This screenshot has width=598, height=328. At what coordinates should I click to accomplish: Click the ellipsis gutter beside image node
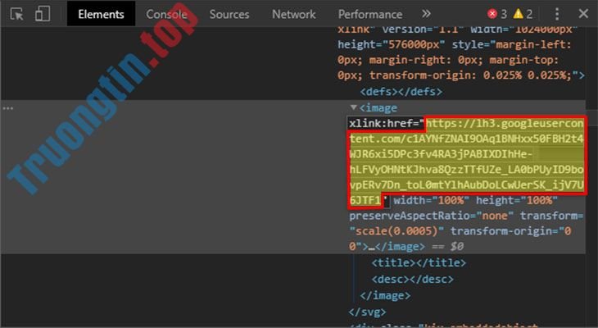tap(8, 107)
